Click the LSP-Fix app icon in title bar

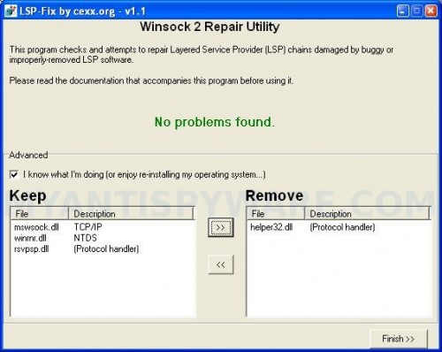[x=11, y=11]
